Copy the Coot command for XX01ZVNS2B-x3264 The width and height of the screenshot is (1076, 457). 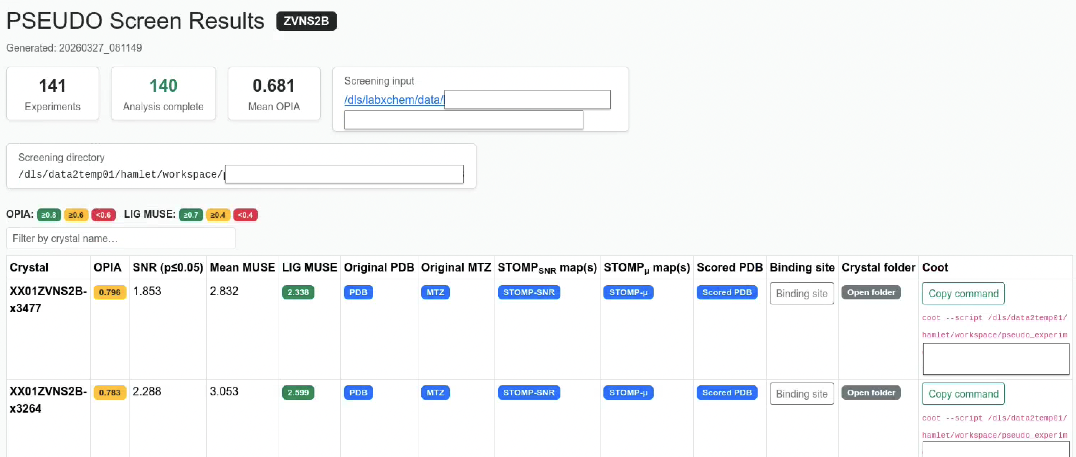962,393
